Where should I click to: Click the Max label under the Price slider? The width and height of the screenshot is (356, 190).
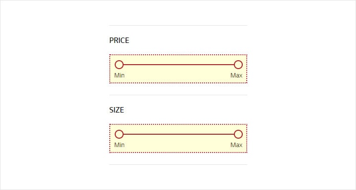[236, 76]
